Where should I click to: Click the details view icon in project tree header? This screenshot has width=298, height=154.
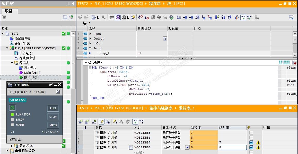point(65,17)
